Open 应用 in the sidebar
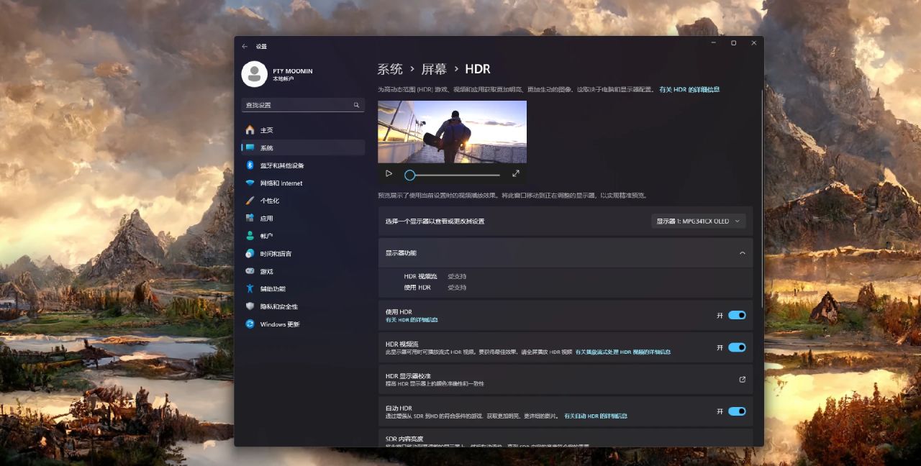 (x=303, y=218)
